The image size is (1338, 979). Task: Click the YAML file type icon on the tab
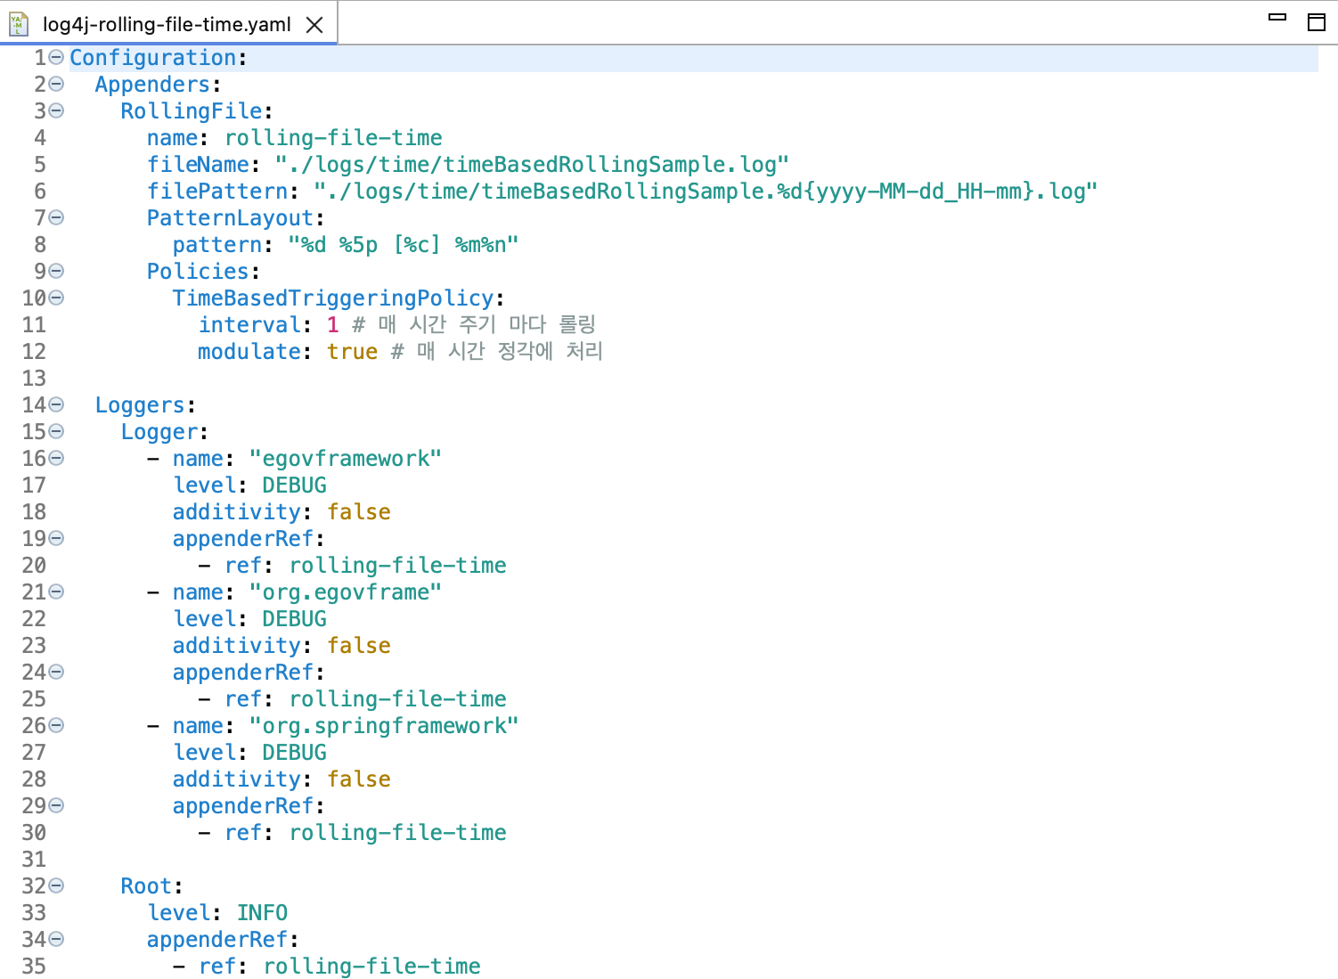(x=19, y=24)
